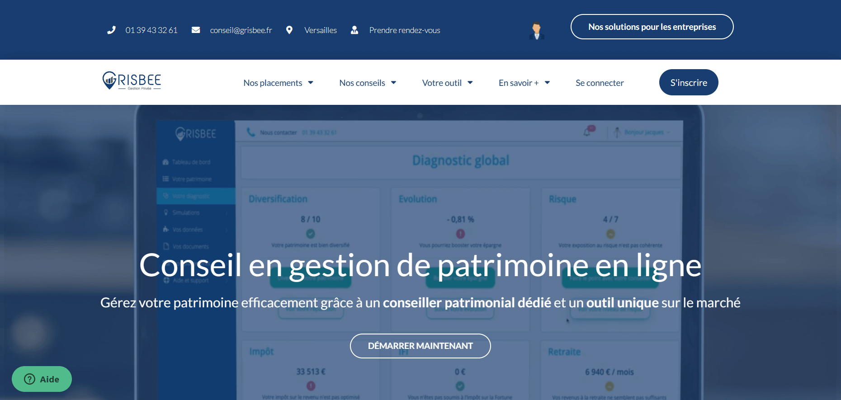Open the Nos conseils menu
This screenshot has width=841, height=400.
click(362, 83)
